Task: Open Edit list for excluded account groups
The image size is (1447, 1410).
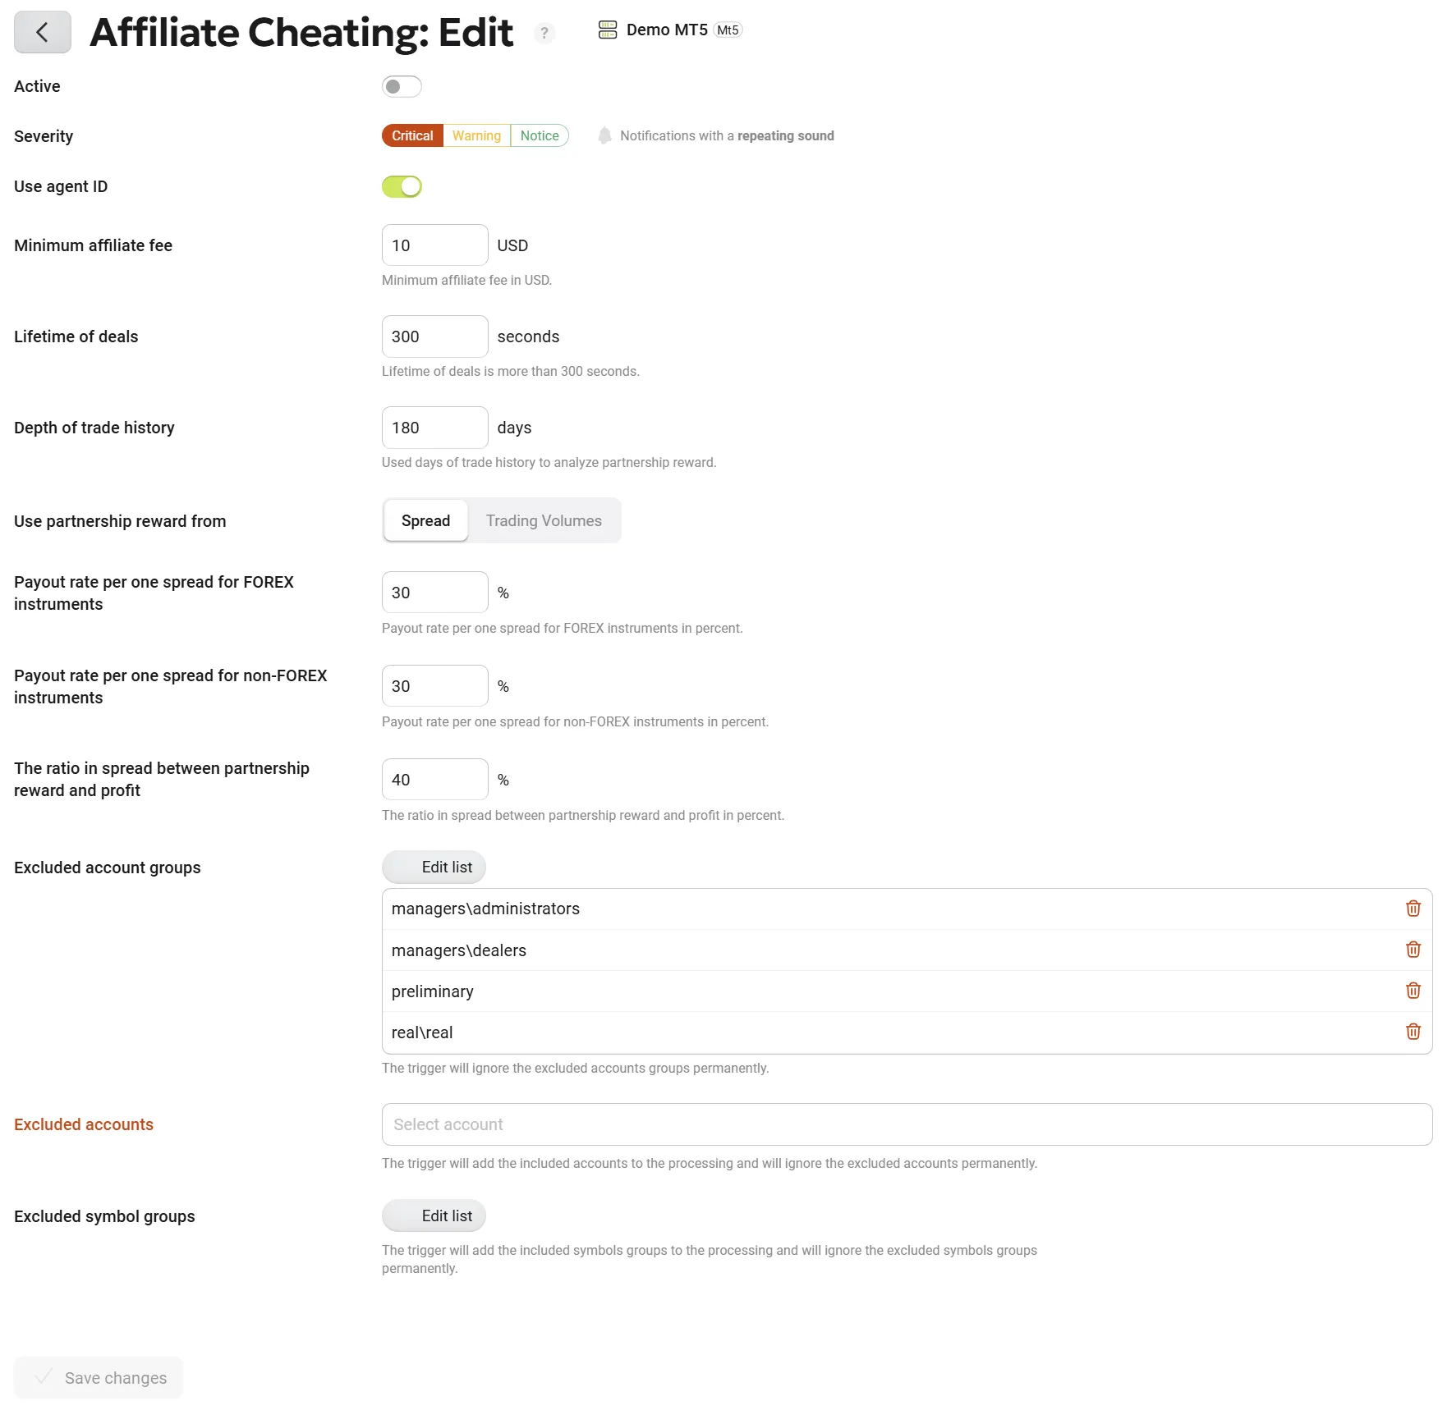Action: pyautogui.click(x=434, y=867)
